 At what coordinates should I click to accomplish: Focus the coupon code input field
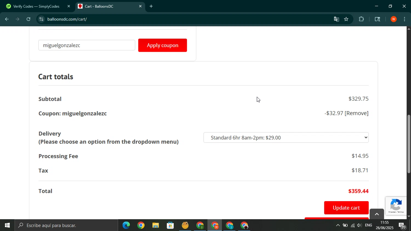[x=87, y=45]
